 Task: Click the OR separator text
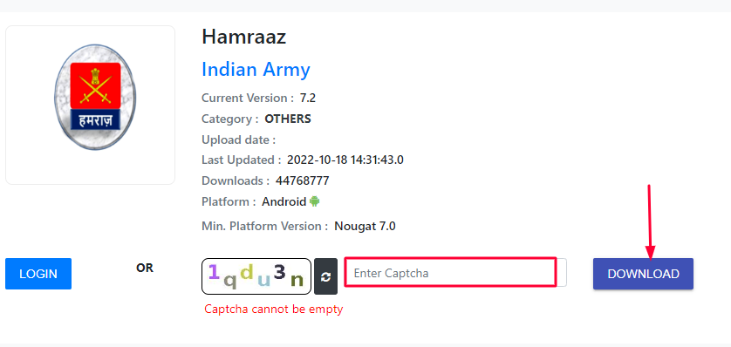pos(145,268)
